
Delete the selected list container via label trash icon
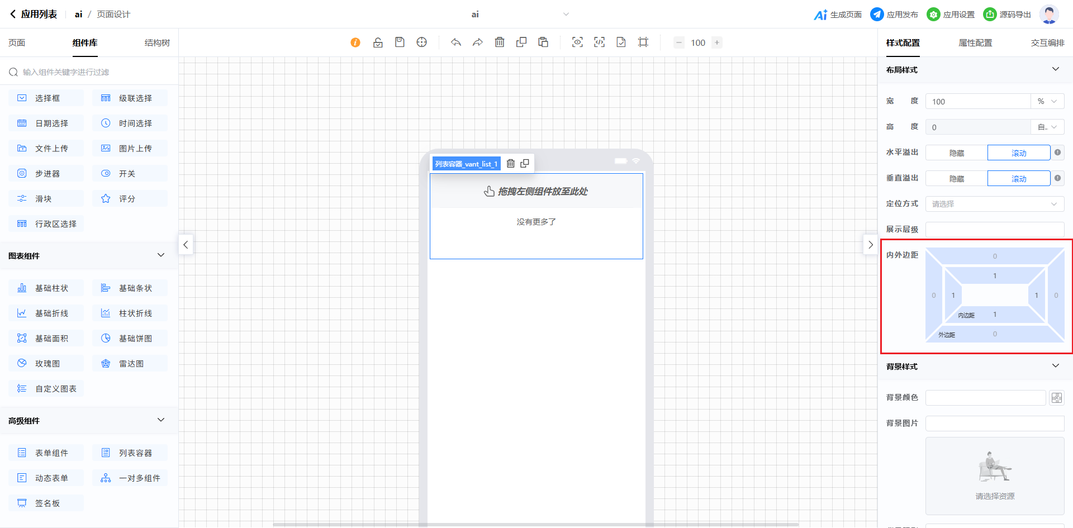point(510,164)
